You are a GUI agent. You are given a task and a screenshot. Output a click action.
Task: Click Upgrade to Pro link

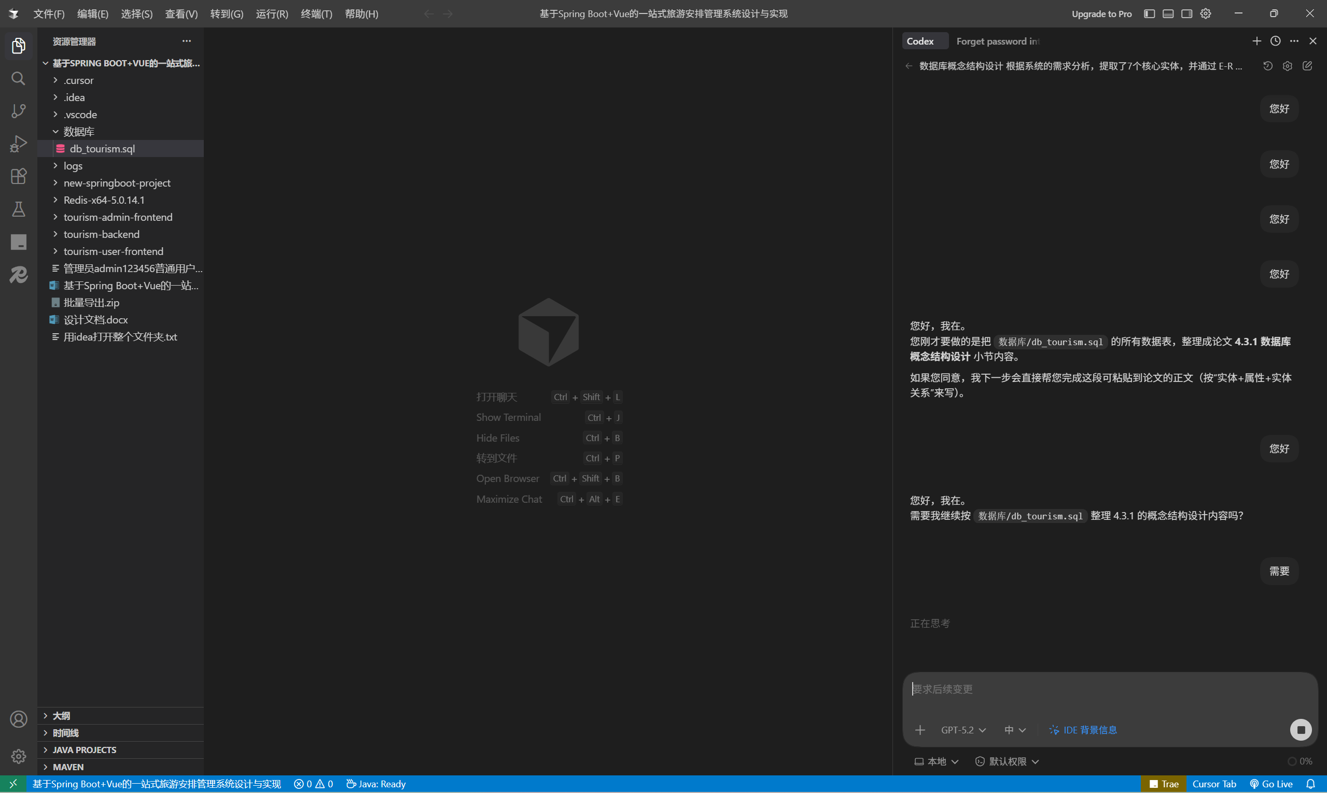click(x=1101, y=14)
